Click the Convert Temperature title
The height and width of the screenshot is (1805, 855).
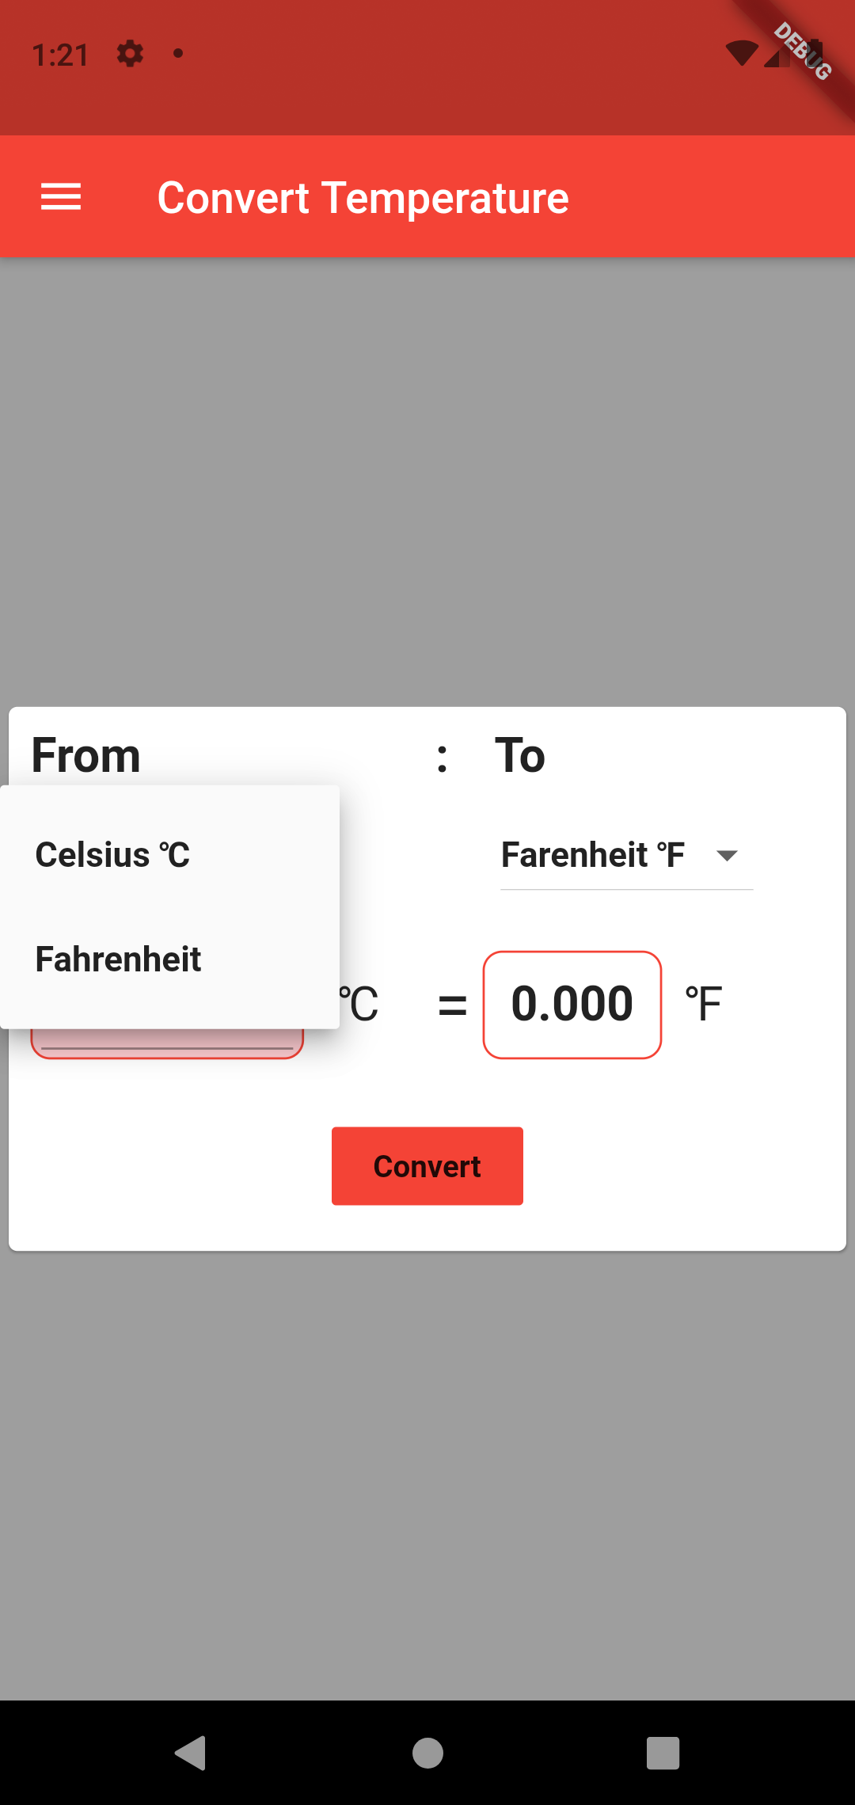coord(363,196)
